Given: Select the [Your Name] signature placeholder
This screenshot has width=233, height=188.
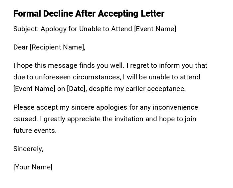Looking at the screenshot, I should pyautogui.click(x=33, y=167).
